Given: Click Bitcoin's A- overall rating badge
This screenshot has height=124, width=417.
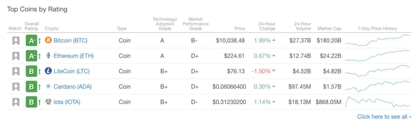Looking at the screenshot, I should [31, 41].
